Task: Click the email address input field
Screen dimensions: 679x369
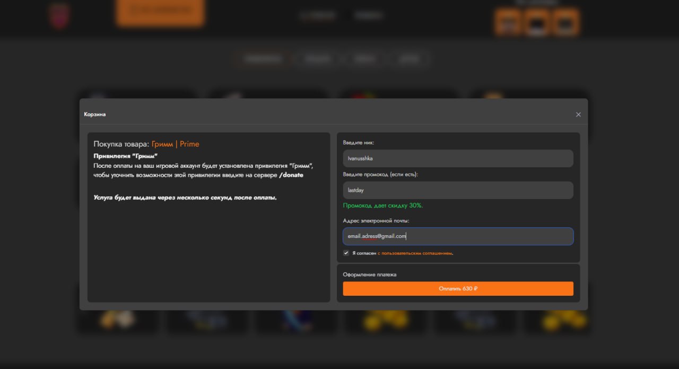Action: 458,236
